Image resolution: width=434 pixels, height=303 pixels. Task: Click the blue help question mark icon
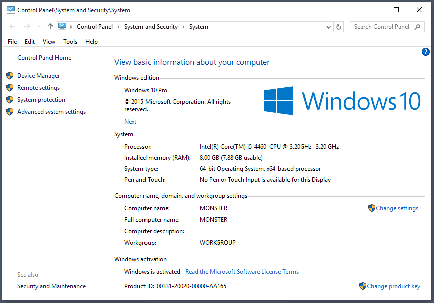tap(426, 52)
